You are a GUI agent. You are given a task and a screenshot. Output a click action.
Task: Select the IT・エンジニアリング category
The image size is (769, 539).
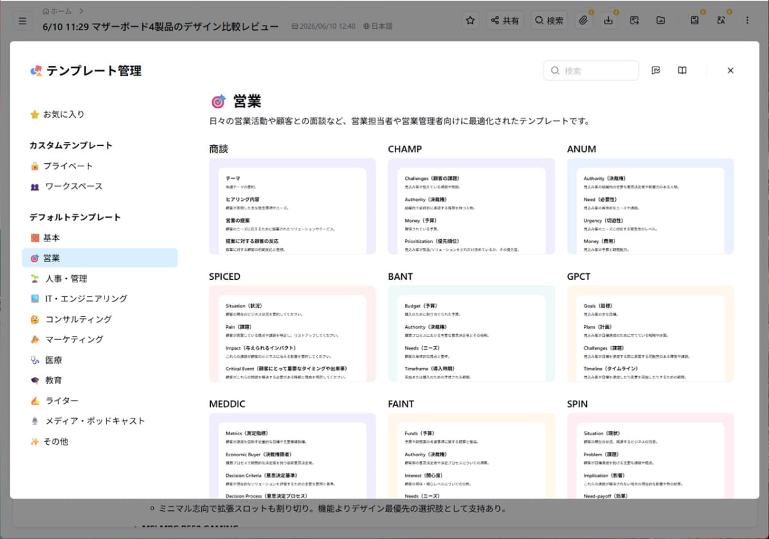pos(100,298)
